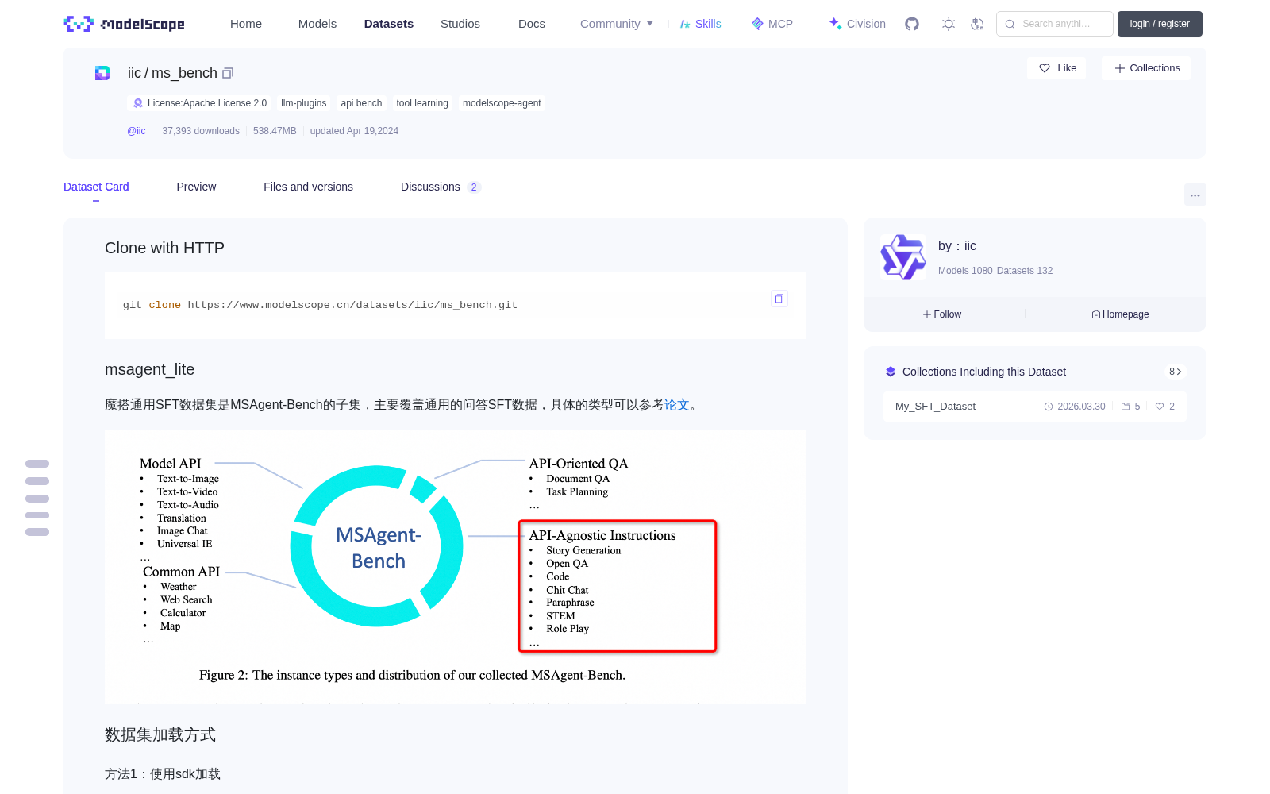
Task: Click the tool learning tag
Action: (x=422, y=103)
